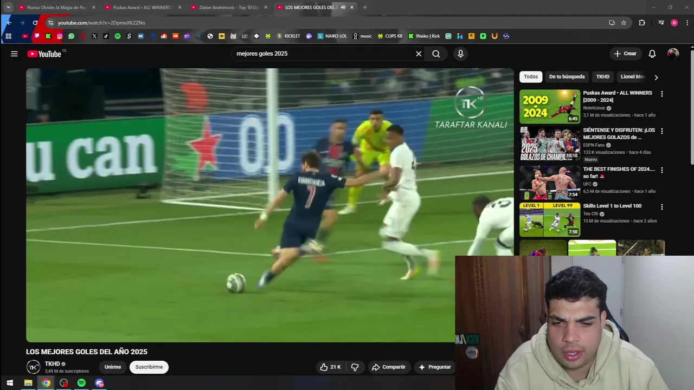
Task: Open Puskas Award ALL WINNERS thumbnail
Action: click(x=550, y=106)
